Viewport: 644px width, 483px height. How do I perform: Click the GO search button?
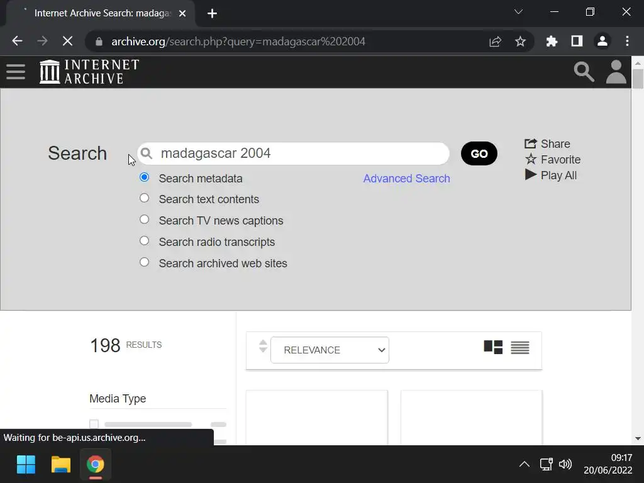tap(479, 153)
